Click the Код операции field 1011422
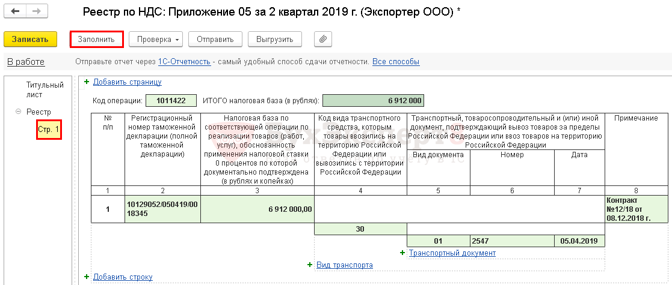 (171, 101)
